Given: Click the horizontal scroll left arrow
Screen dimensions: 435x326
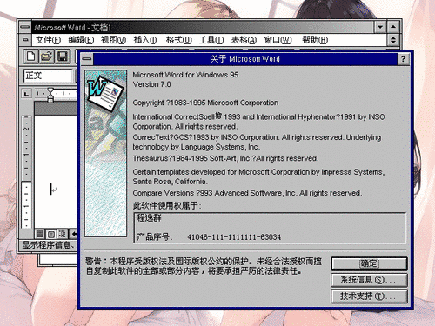Looking at the screenshot, I should (x=74, y=234).
